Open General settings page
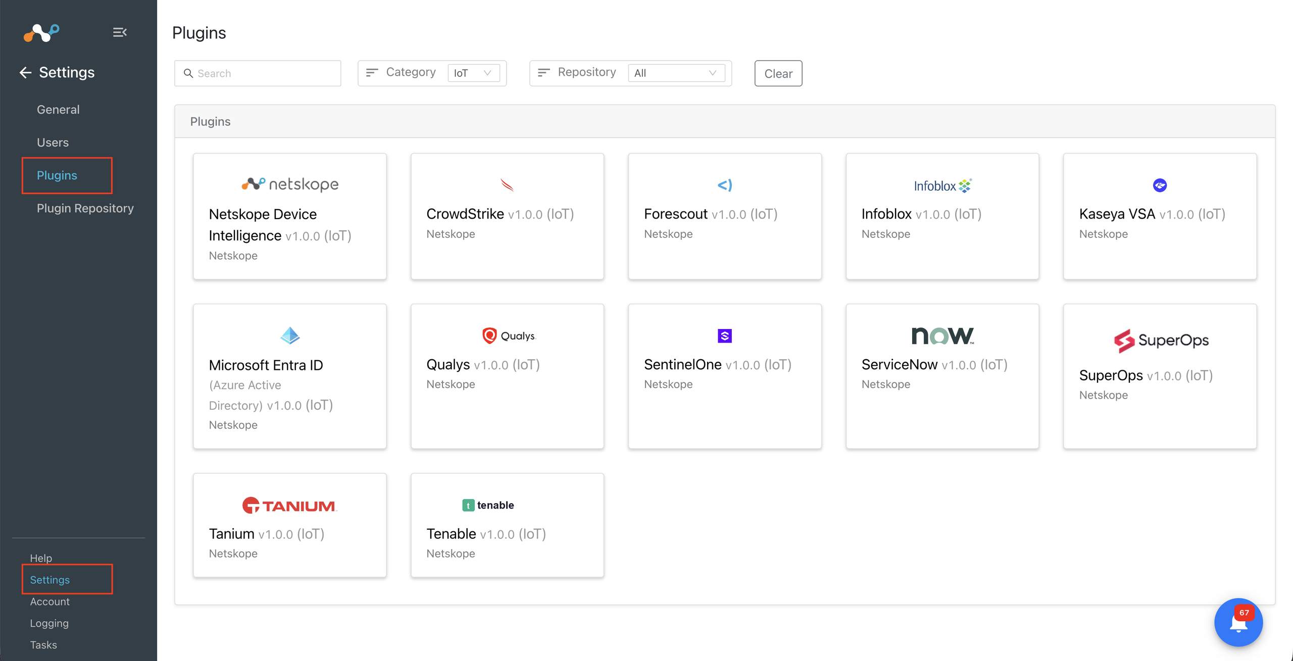The image size is (1293, 661). tap(58, 109)
